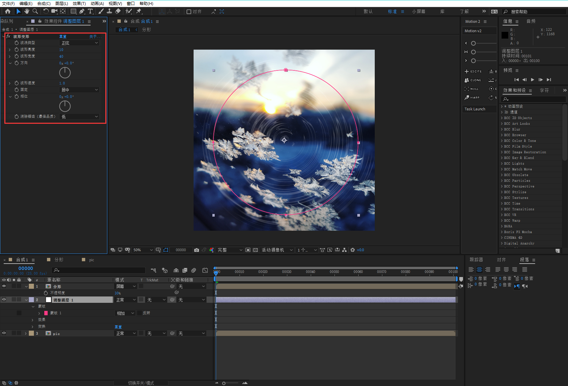
Task: Open blend mode dropdown for 分形 layer
Action: pos(126,286)
